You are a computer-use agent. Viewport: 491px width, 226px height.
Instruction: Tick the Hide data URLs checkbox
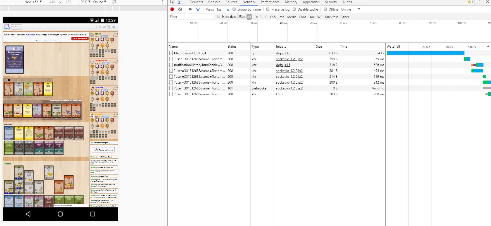click(x=219, y=16)
